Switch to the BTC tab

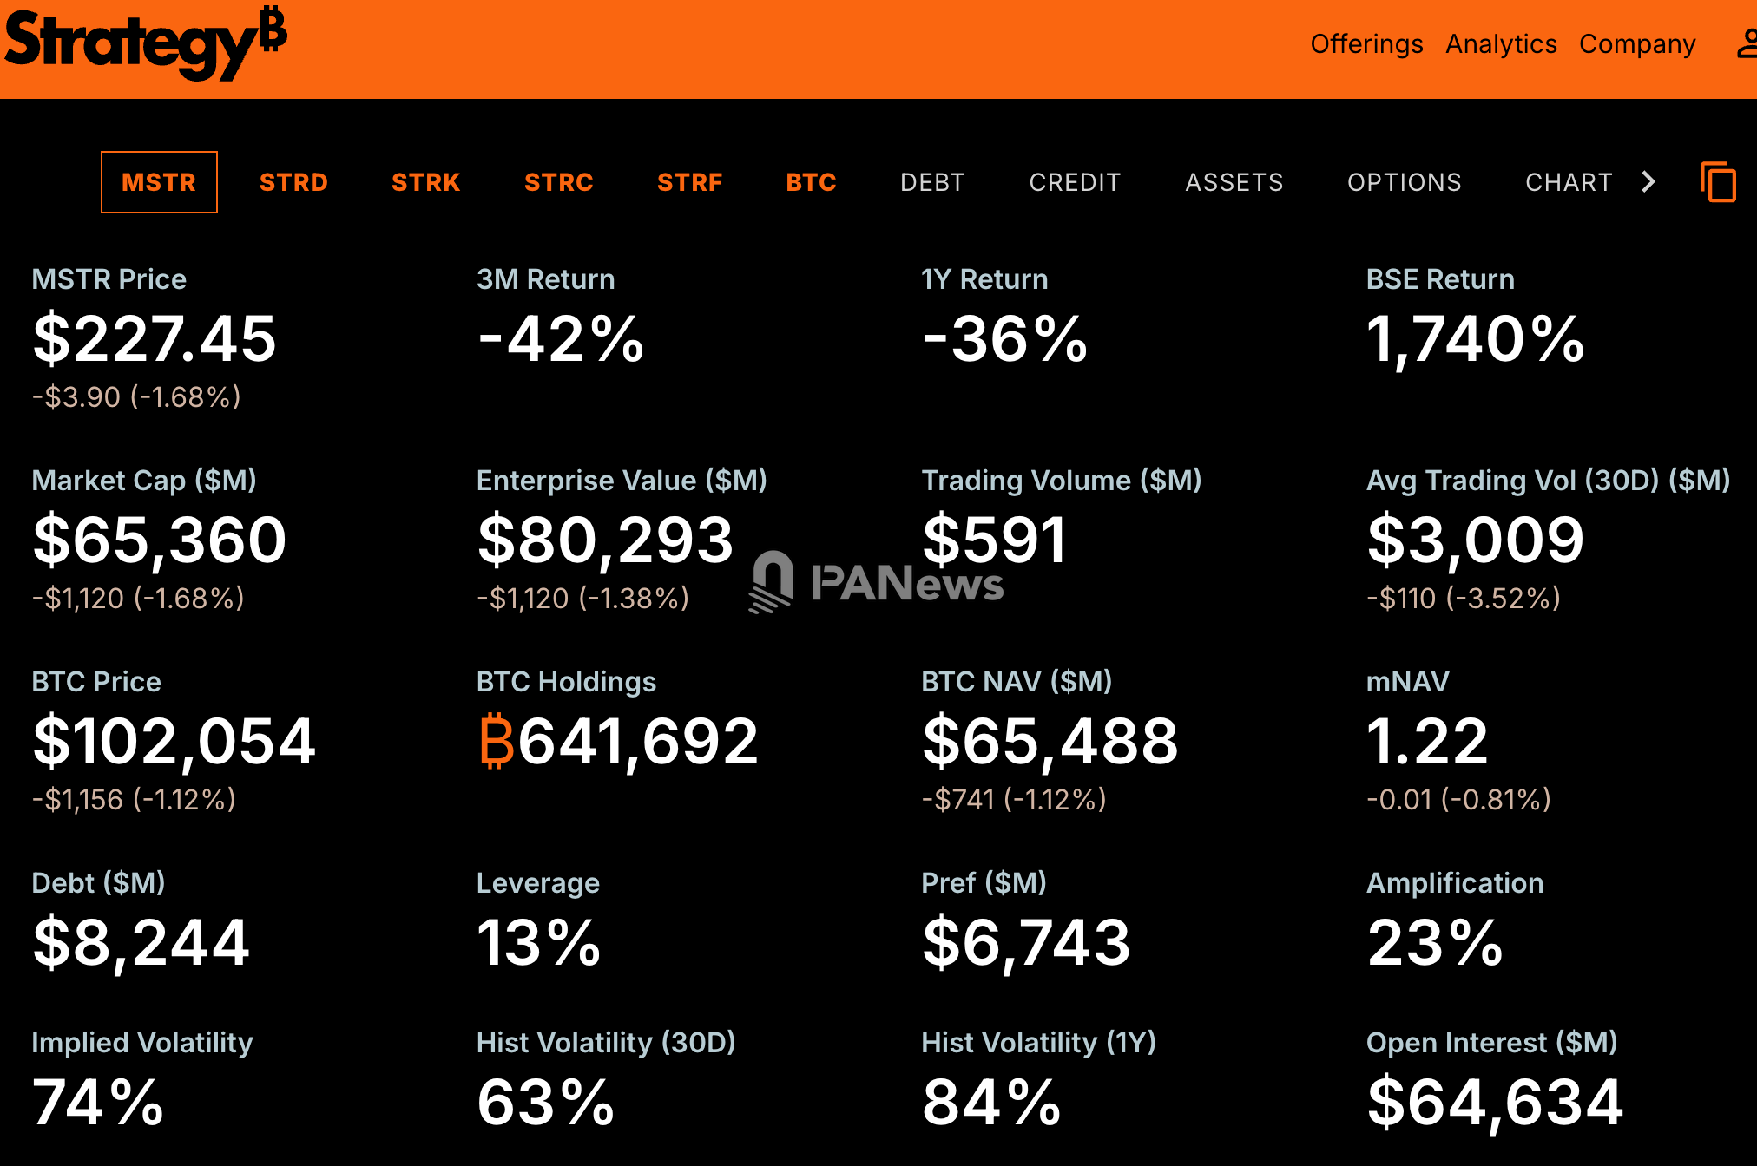pyautogui.click(x=811, y=182)
